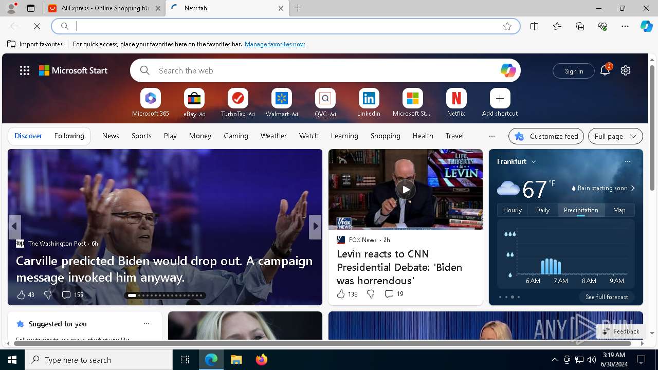Click the Edge address bar
658x370 pixels.
tap(286, 26)
